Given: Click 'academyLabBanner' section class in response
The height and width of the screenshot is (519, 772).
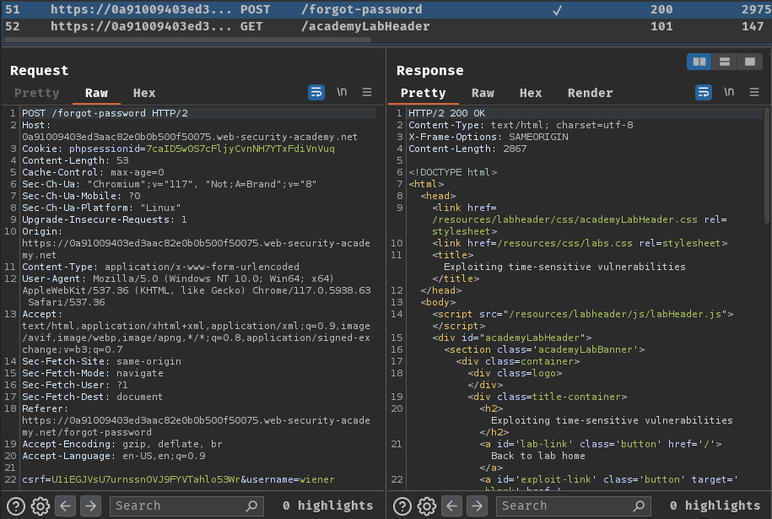Looking at the screenshot, I should (x=586, y=349).
